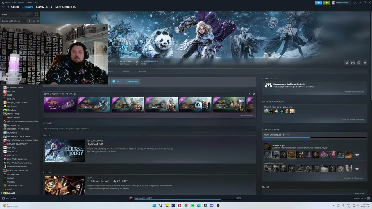Open Spotify from taskbar
The width and height of the screenshot is (372, 209).
(192, 206)
